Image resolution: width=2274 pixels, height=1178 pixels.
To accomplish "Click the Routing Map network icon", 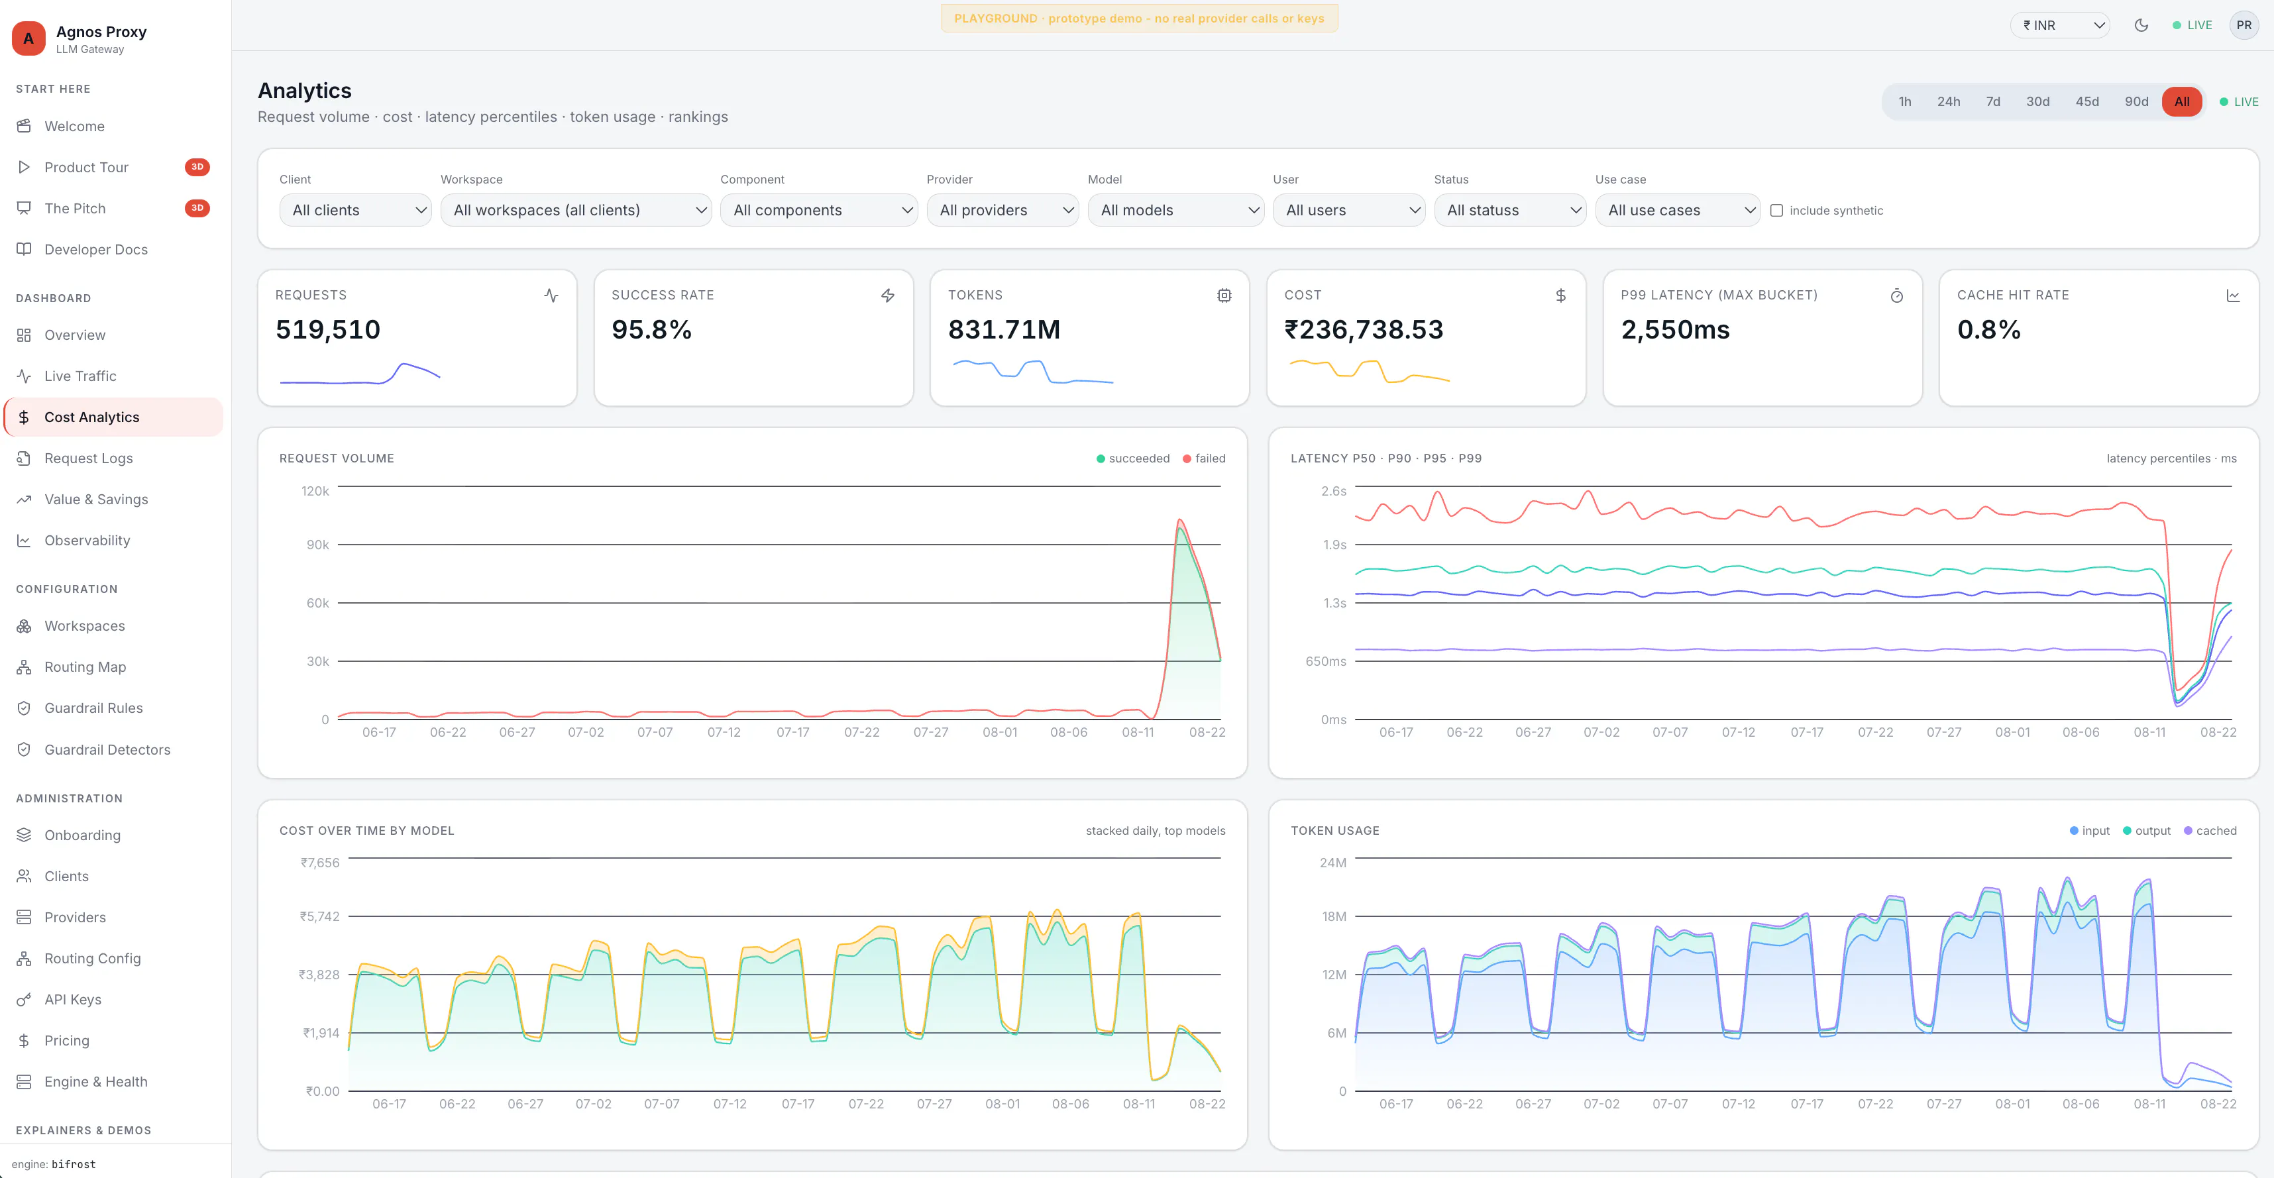I will point(24,667).
